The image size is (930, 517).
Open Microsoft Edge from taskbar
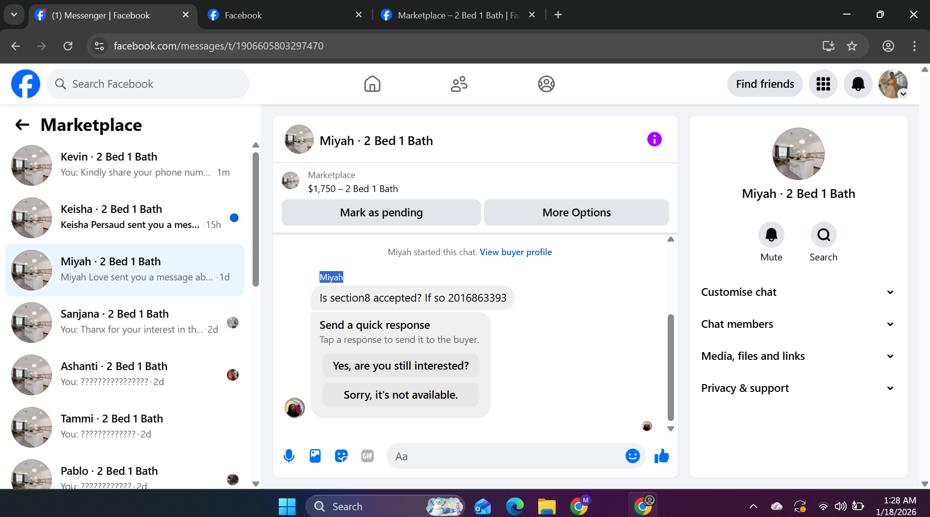(x=514, y=506)
